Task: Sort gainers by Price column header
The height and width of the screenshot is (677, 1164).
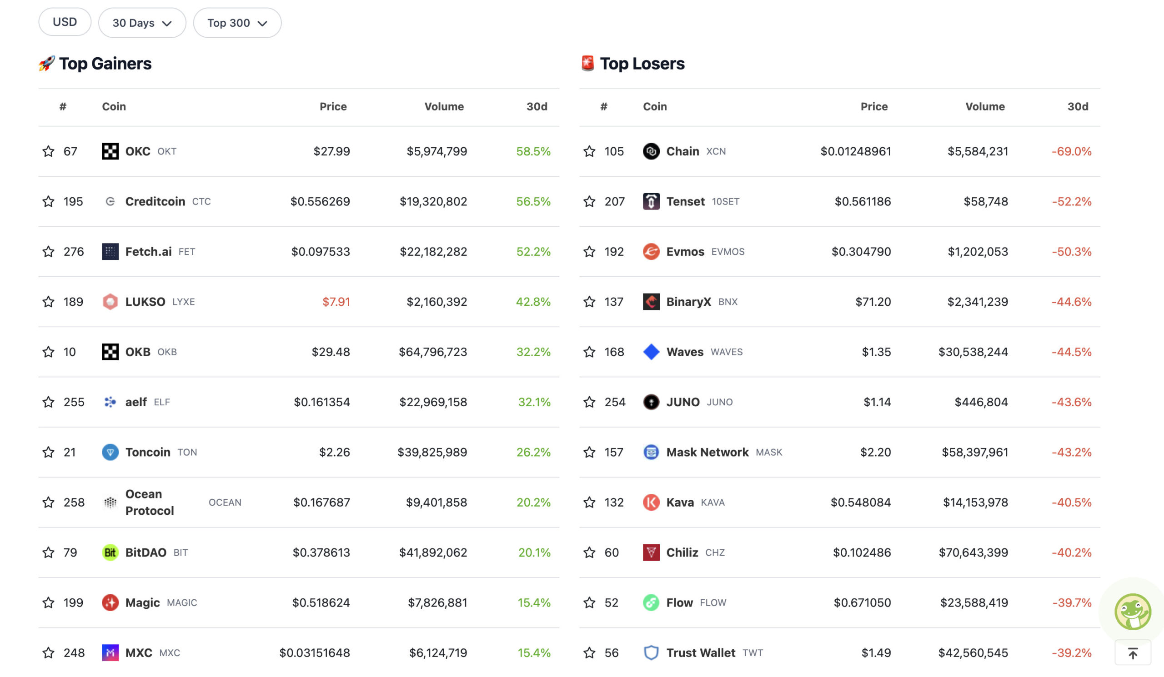Action: click(333, 107)
